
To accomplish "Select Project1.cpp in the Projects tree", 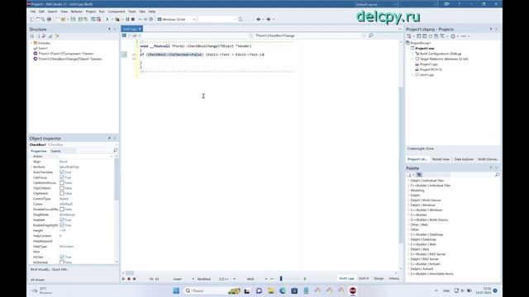I will (x=428, y=64).
